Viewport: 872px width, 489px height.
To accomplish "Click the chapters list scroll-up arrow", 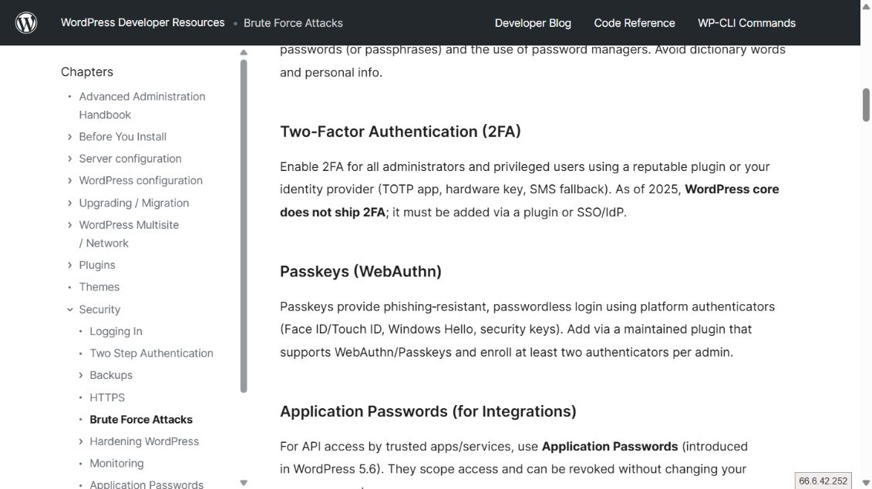I will click(x=244, y=53).
